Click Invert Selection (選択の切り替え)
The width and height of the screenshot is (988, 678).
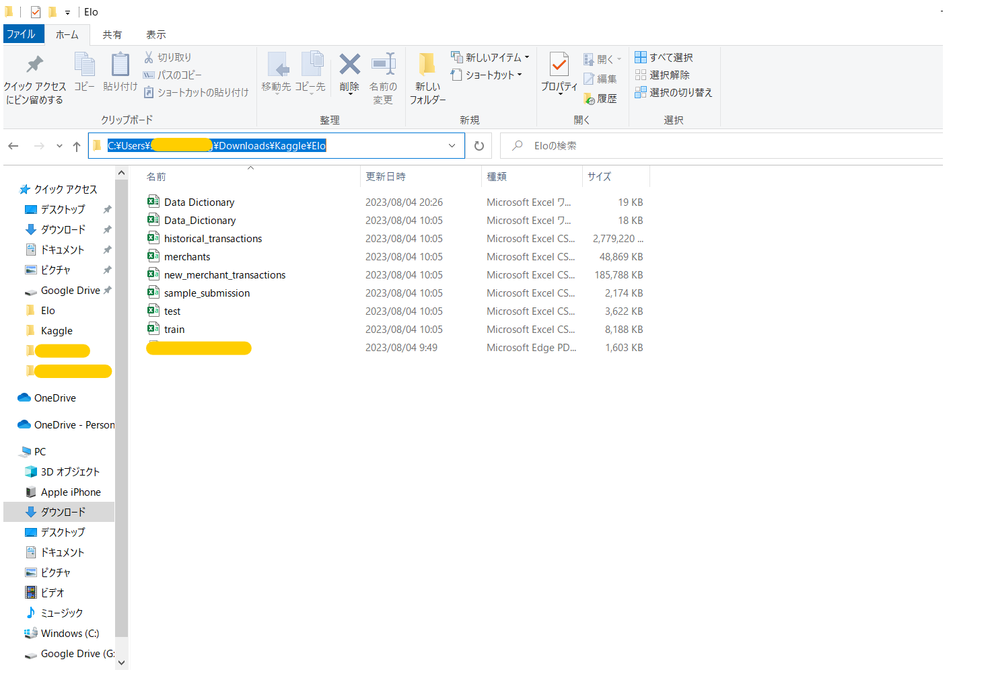(x=674, y=92)
